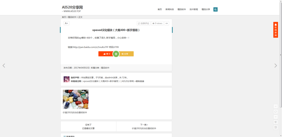Screen dimensions: 282x137
Task: Click the A+ font size button
Action: pos(66,23)
